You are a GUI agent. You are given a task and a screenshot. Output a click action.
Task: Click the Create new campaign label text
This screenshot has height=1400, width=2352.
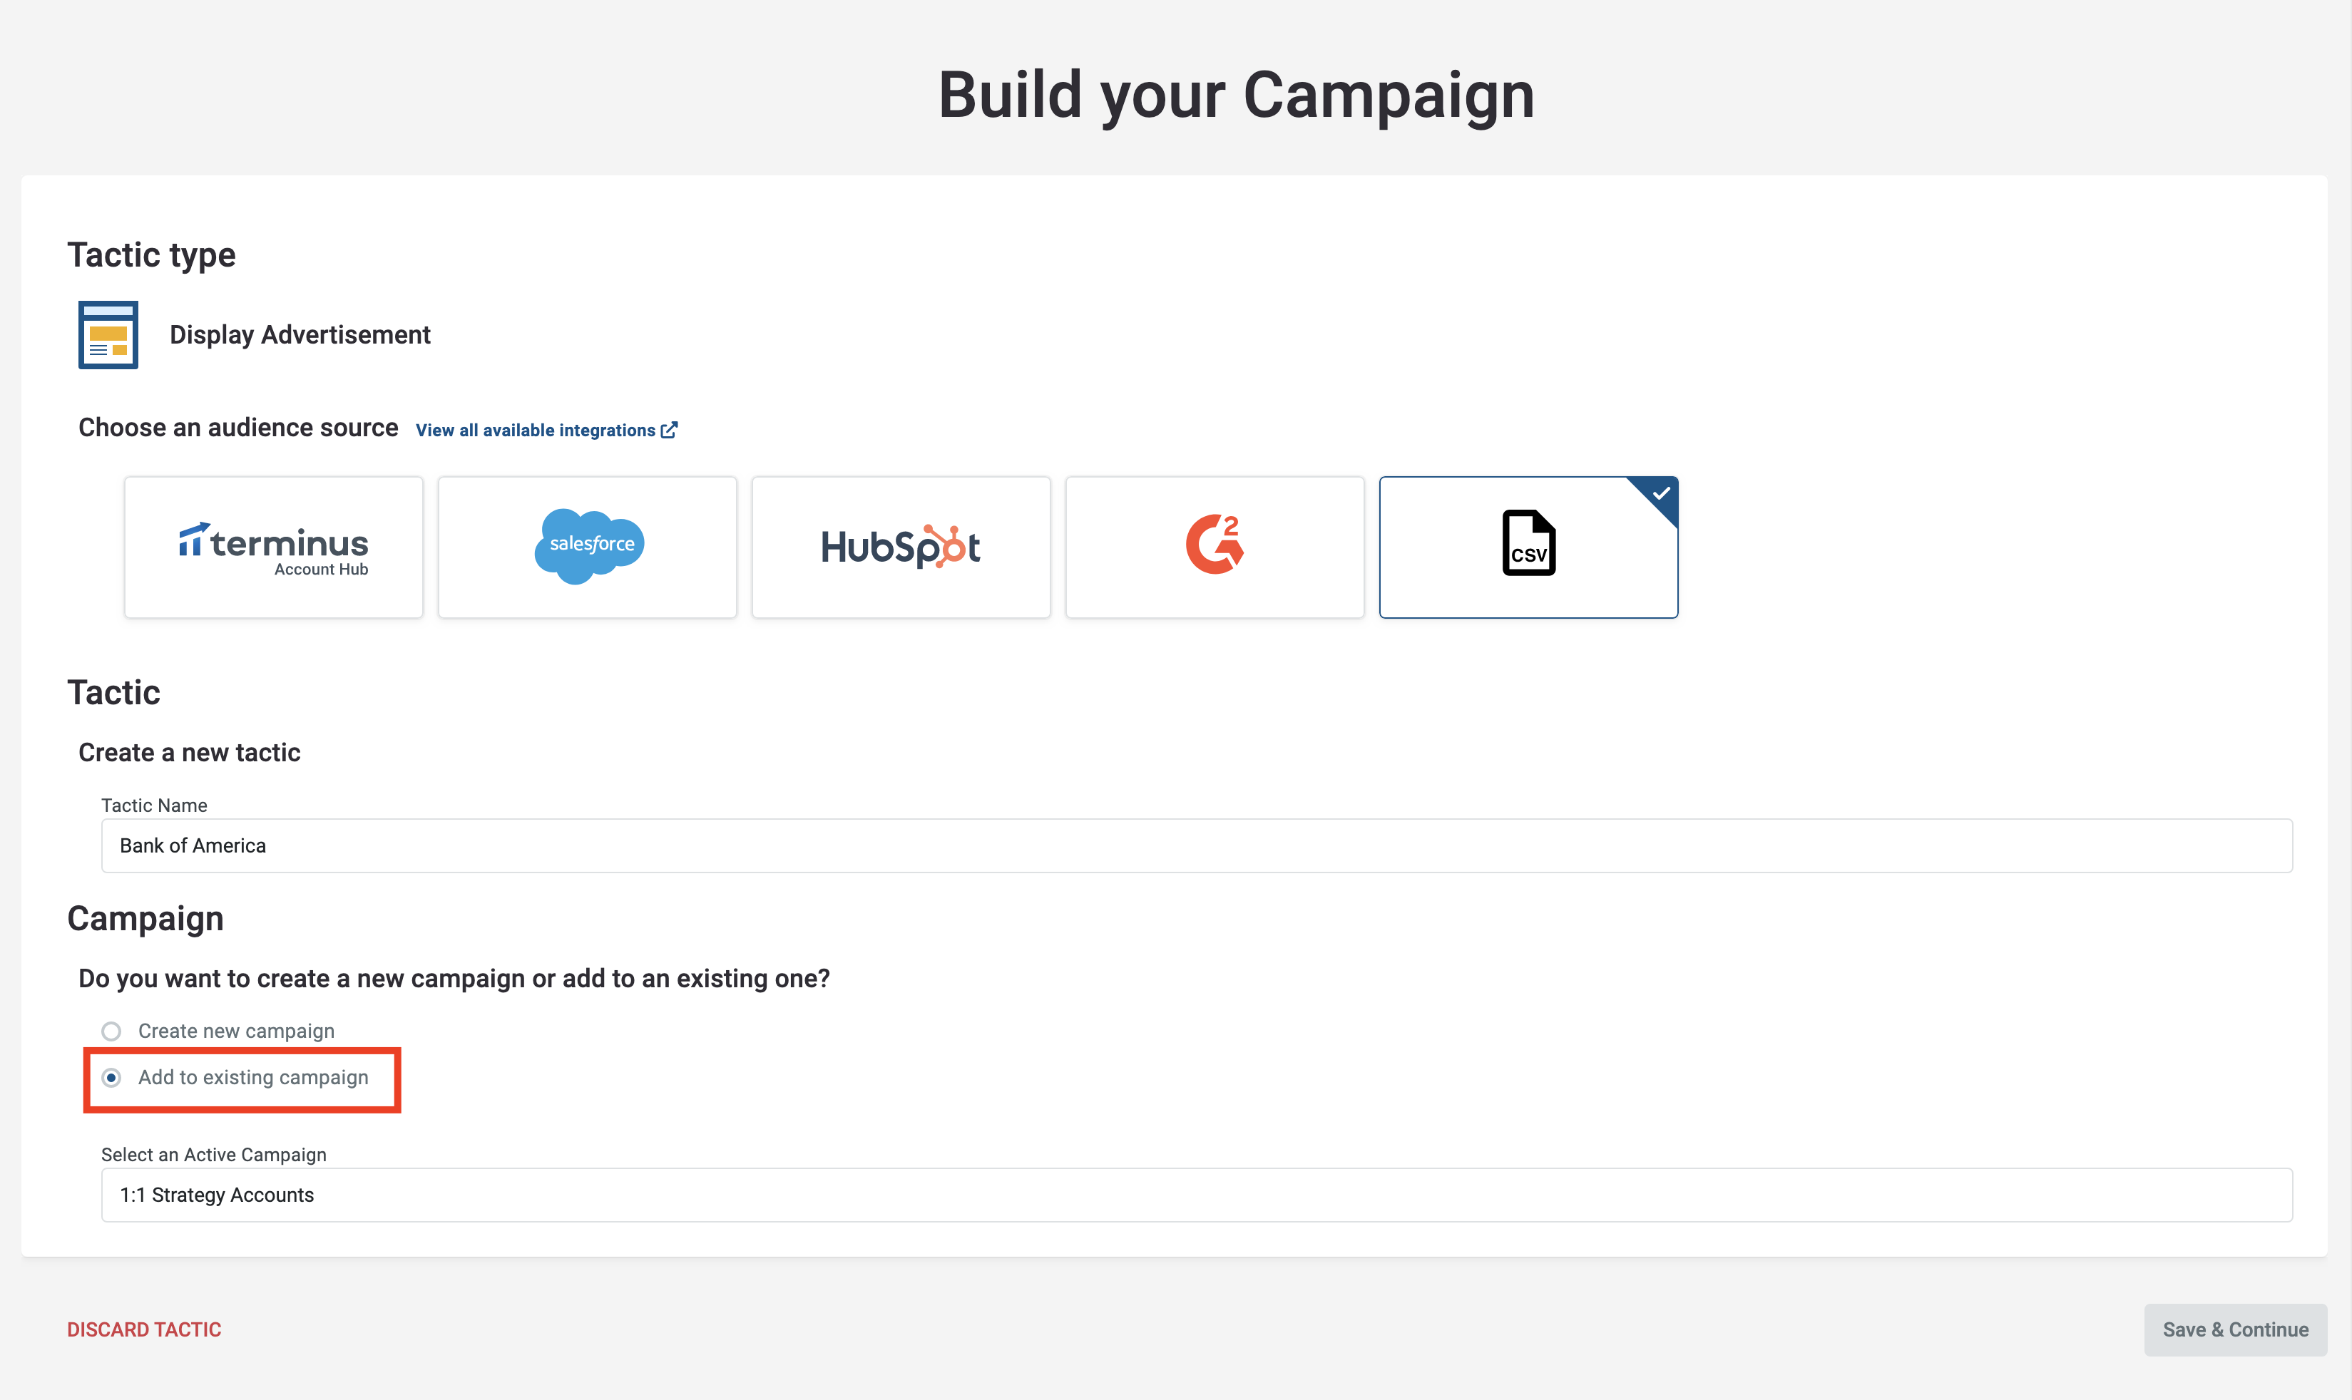[x=237, y=1031]
